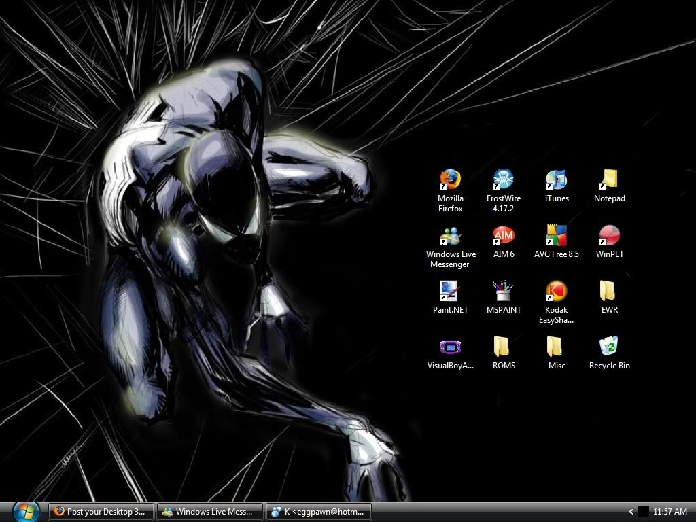Select the VisualBoyAdvance icon

point(450,347)
